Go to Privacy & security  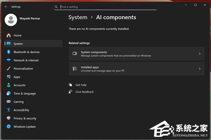[x=33, y=118]
